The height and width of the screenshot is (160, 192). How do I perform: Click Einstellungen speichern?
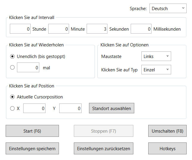pyautogui.click(x=32, y=148)
